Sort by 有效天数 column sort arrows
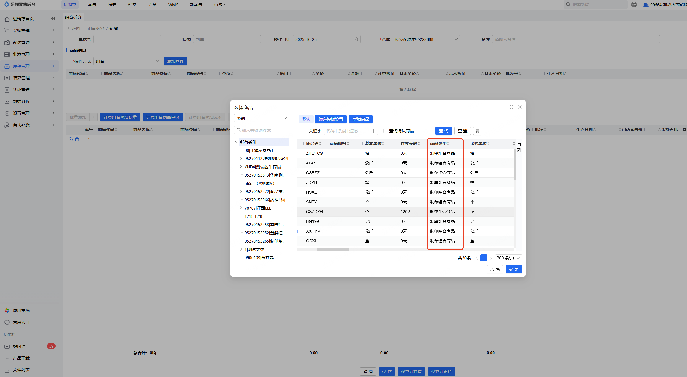This screenshot has width=687, height=377. pyautogui.click(x=419, y=144)
